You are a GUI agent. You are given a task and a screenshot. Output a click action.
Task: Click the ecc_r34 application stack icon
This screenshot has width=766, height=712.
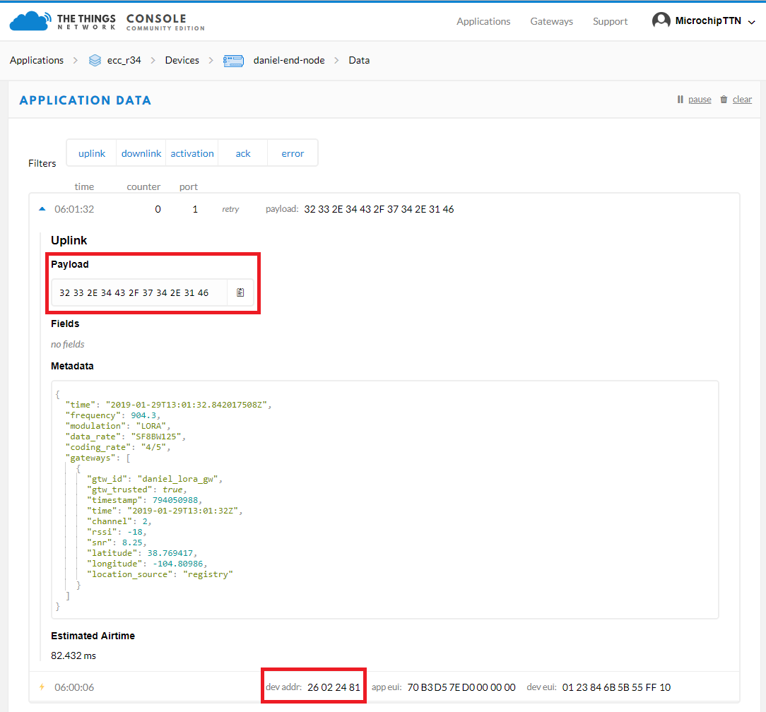pos(95,61)
